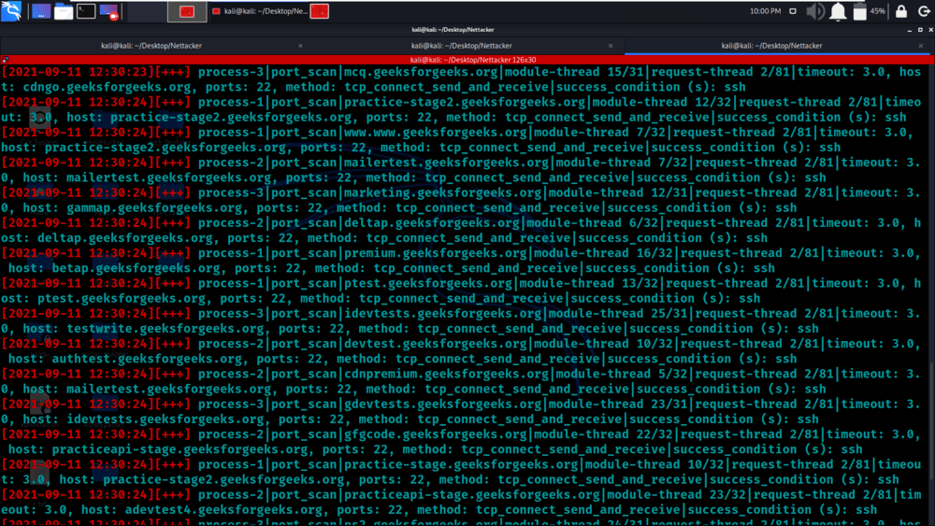Open the 10:00 PM clock
935x526 pixels.
click(x=765, y=11)
